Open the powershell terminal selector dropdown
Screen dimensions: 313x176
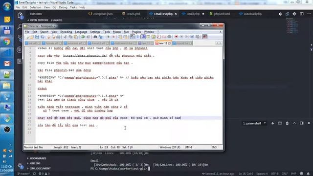(x=254, y=123)
